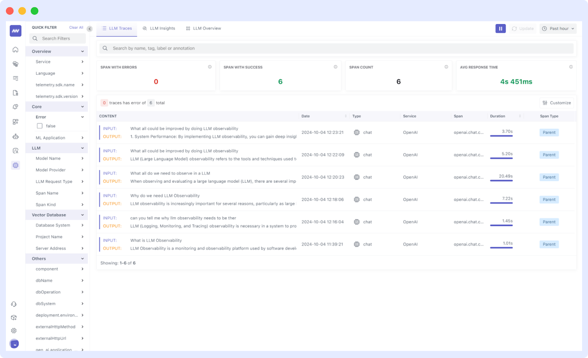This screenshot has height=358, width=588.
Task: Open the Past hour time range dropdown
Action: [557, 28]
